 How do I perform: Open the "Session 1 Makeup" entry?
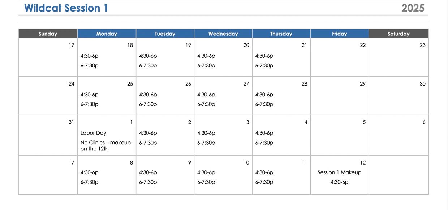click(x=339, y=172)
